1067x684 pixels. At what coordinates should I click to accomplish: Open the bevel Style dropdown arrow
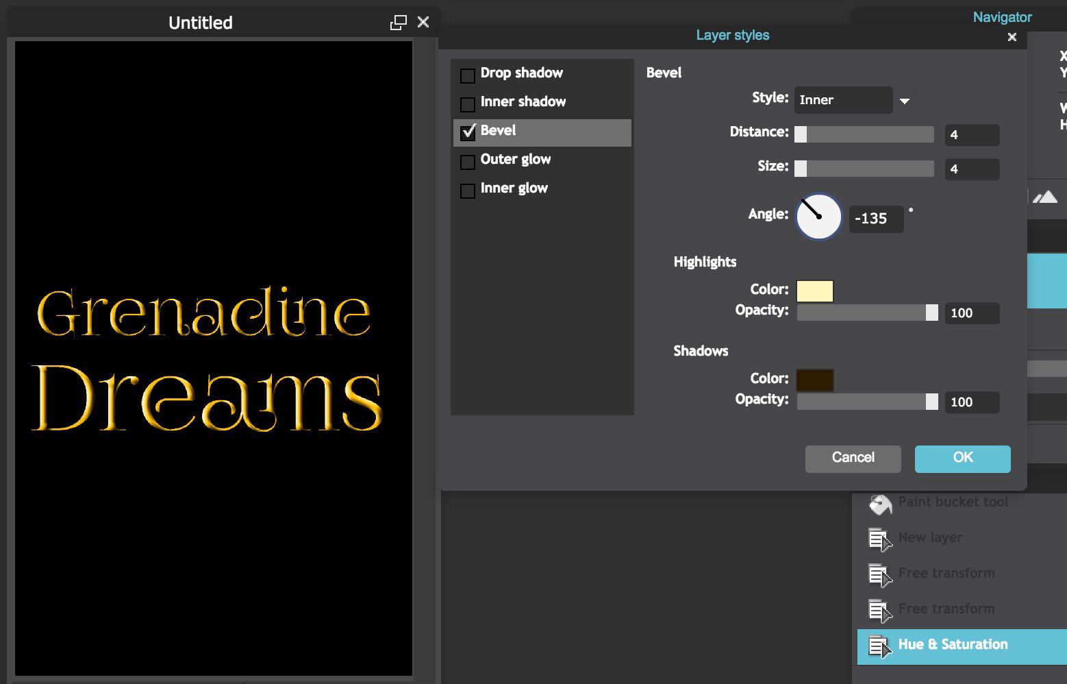pos(904,101)
